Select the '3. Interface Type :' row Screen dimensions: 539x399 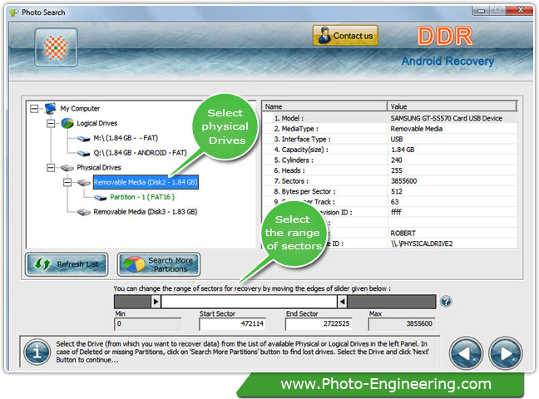click(x=389, y=139)
